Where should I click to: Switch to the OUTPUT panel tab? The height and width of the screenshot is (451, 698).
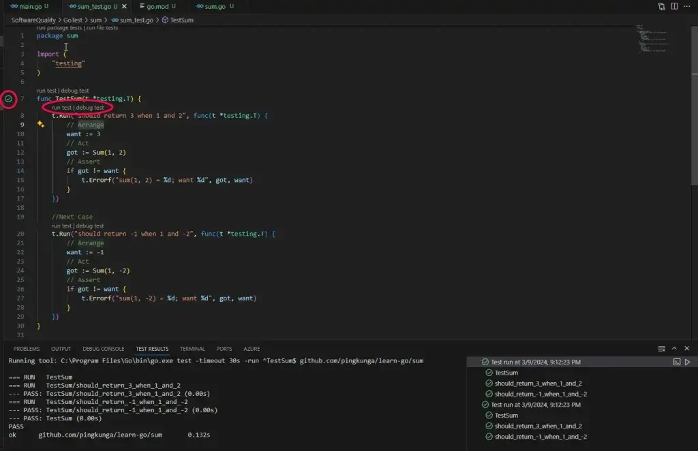(x=61, y=349)
